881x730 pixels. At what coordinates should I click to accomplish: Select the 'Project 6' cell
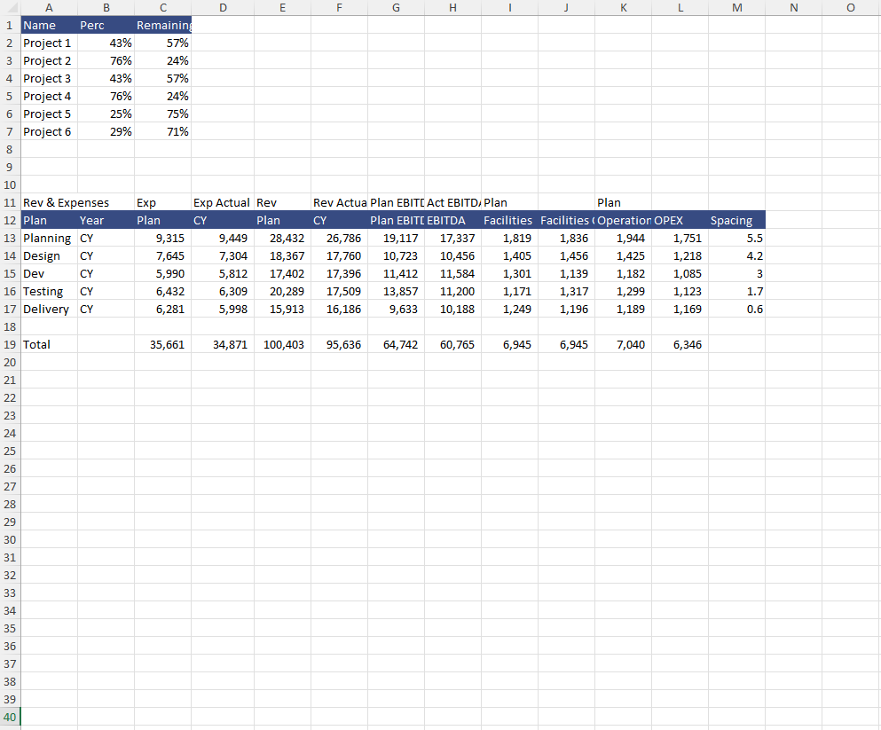50,131
